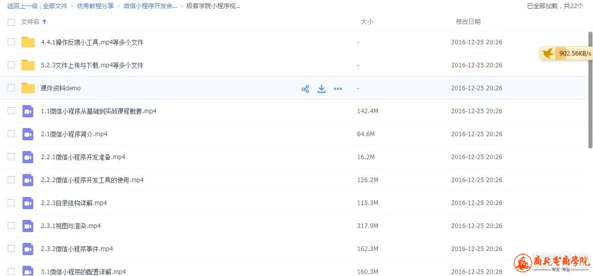Image resolution: width=593 pixels, height=276 pixels.
Task: Check the box for 2.2.2微信小程序开发工具的使用.mp4
Action: (x=11, y=180)
